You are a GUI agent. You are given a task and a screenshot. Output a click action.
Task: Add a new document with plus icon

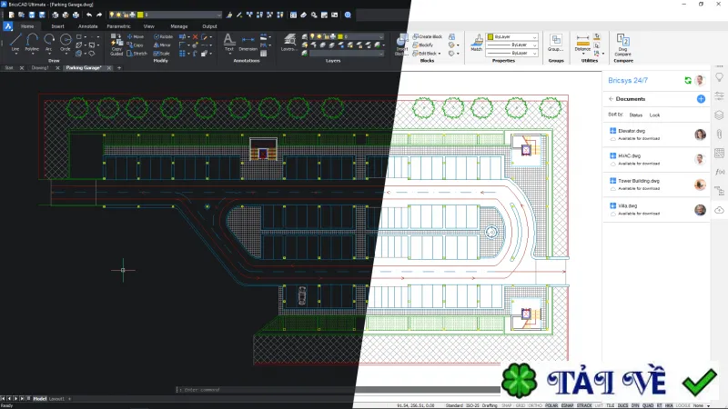701,99
